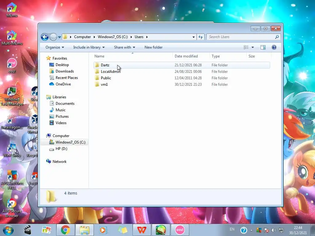Viewport: 315px width, 236px height.
Task: Open the Organize menu
Action: coord(55,47)
